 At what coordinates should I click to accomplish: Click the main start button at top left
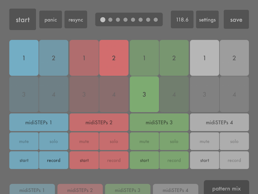(x=23, y=19)
